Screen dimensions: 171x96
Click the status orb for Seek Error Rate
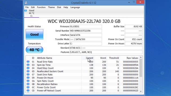coord(28,75)
